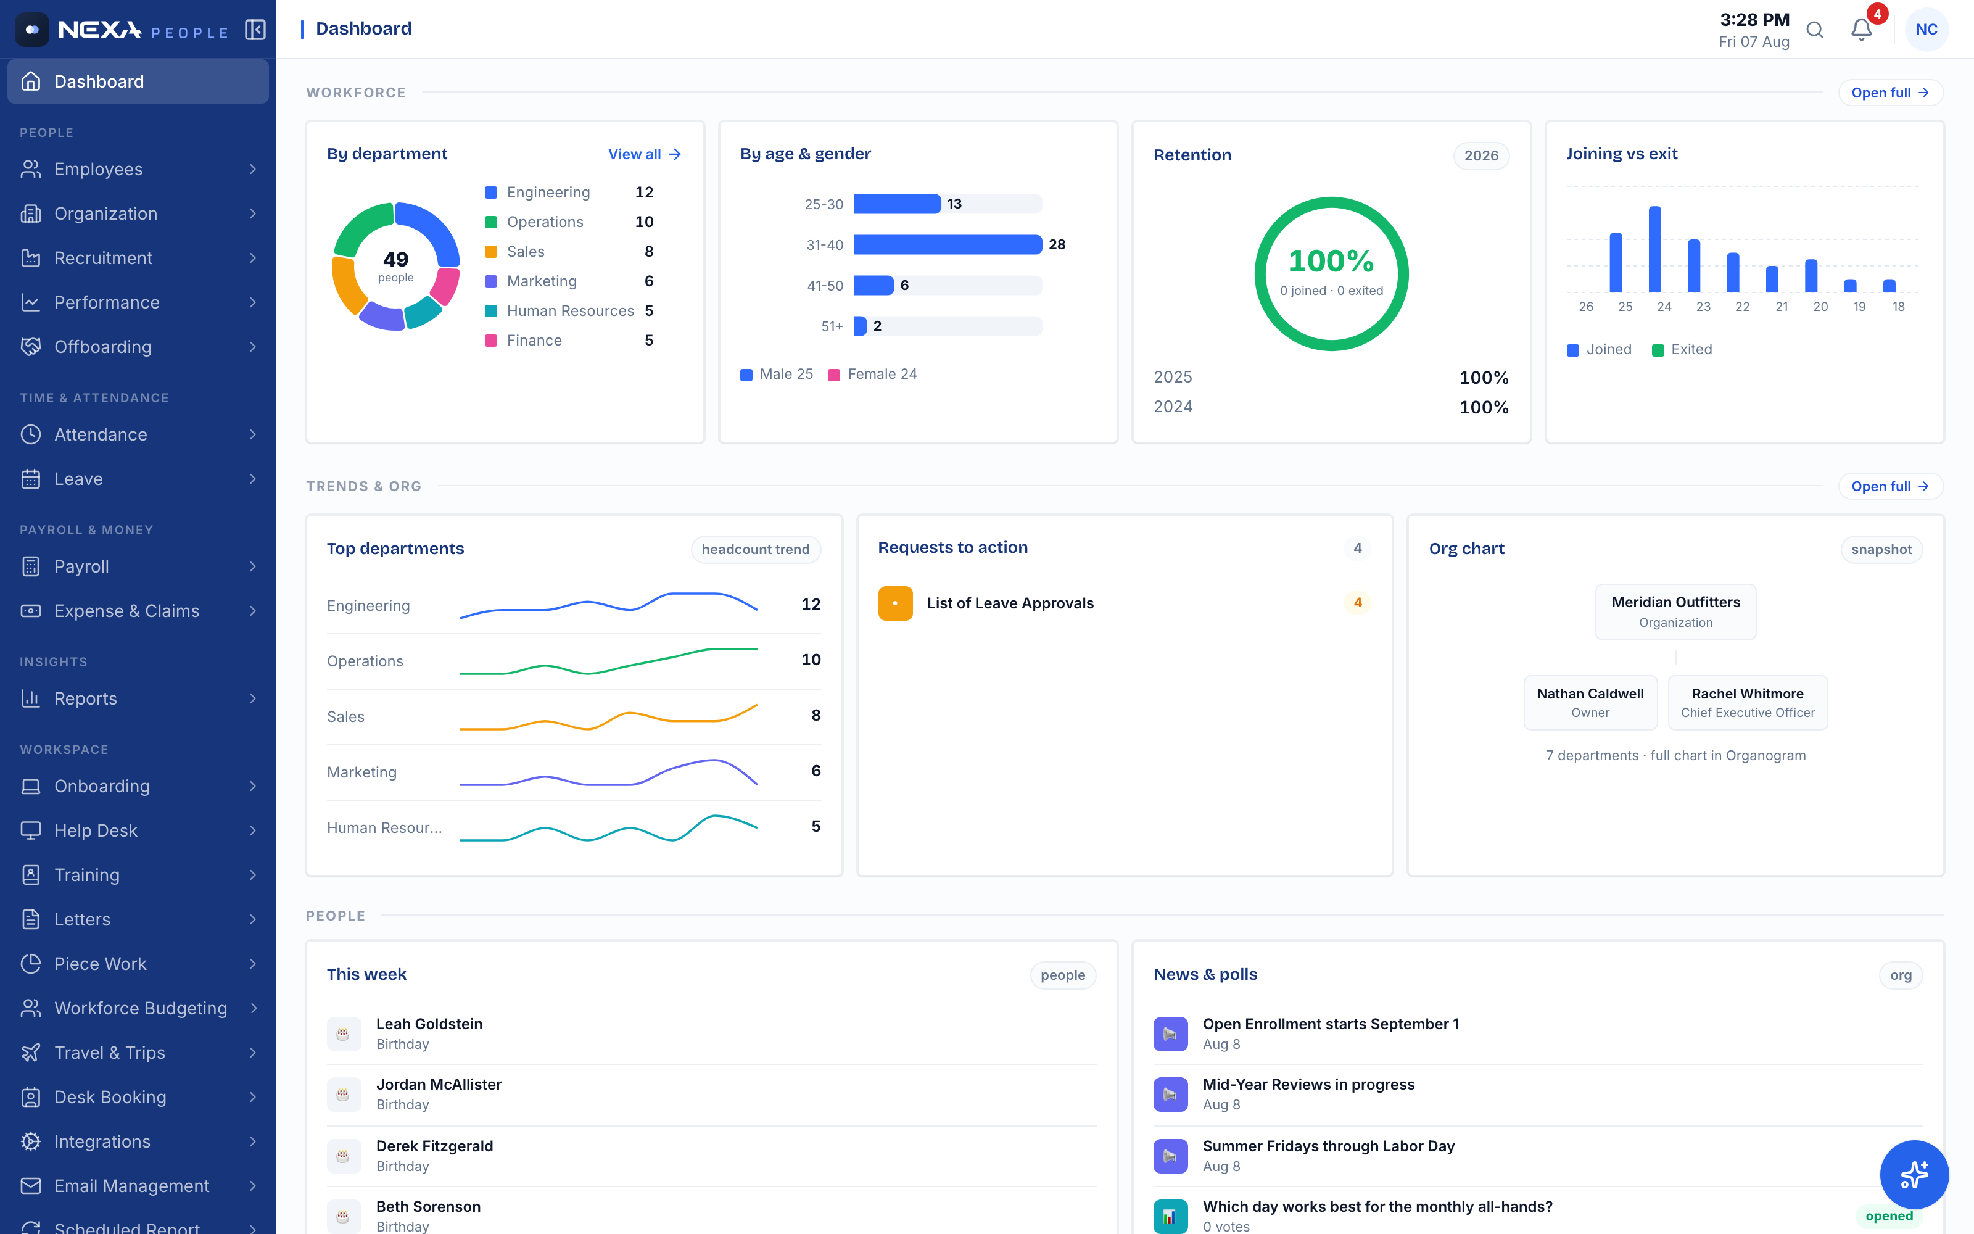Click the Offboarding handshake icon
Viewport: 1974px width, 1234px height.
coord(31,347)
